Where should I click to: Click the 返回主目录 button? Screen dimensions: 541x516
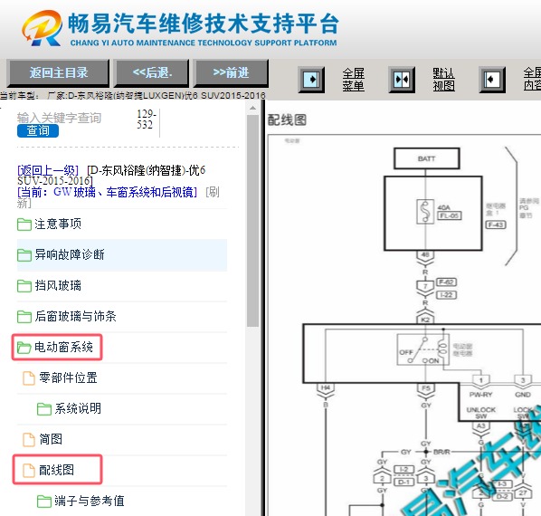[x=58, y=72]
